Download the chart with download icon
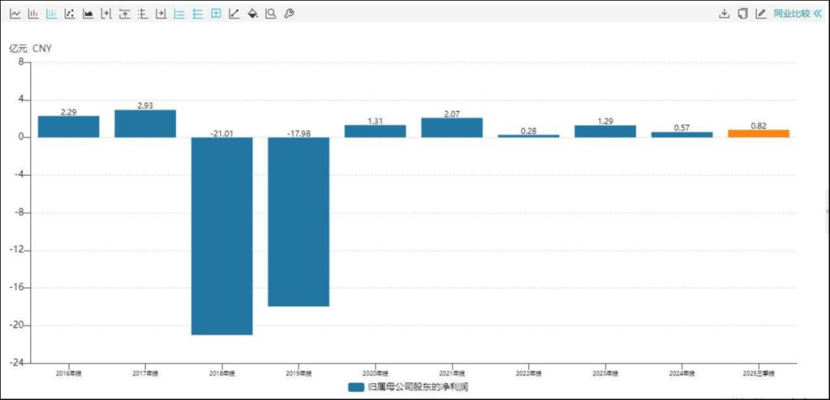 pos(724,14)
